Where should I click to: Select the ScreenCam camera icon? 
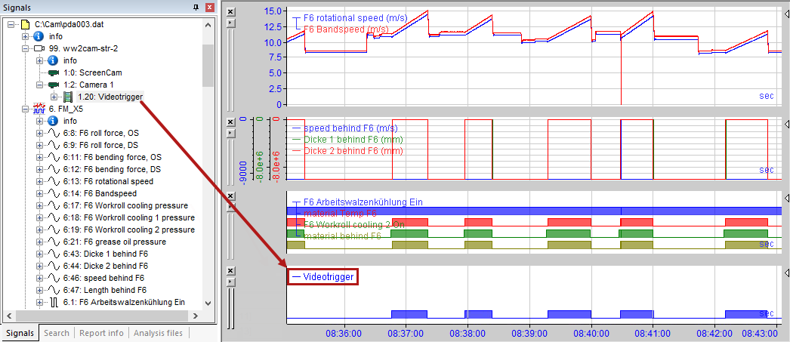[54, 72]
